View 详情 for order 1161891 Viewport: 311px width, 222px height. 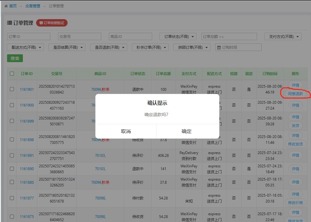(x=295, y=155)
